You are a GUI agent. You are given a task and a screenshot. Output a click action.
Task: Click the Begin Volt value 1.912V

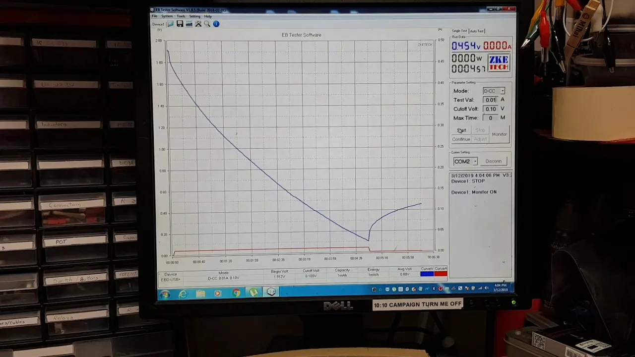click(x=279, y=276)
